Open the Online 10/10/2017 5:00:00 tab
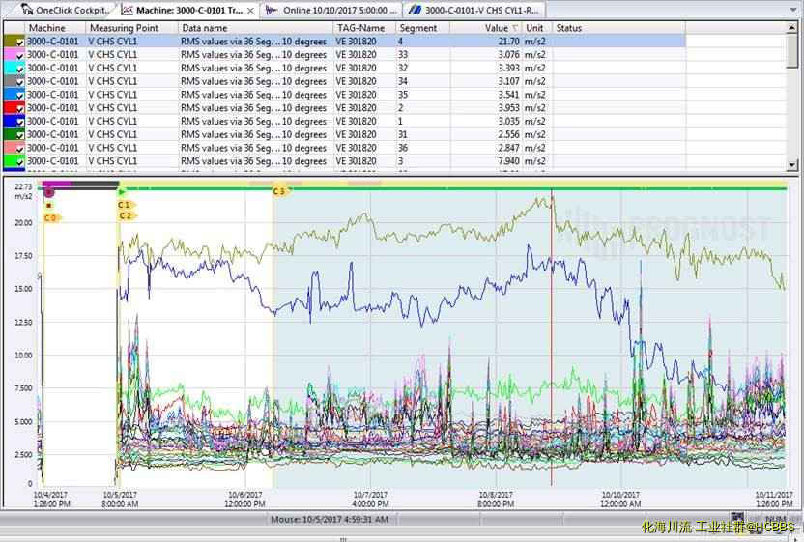Screen dimensions: 804x542 point(333,10)
